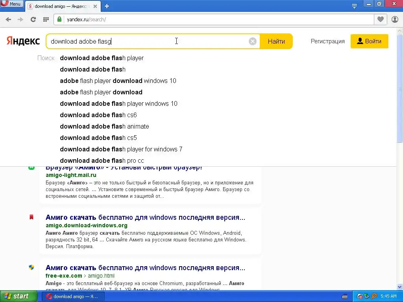Click the green padlock security icon
Screen dimensions: 403x302
(59, 19)
